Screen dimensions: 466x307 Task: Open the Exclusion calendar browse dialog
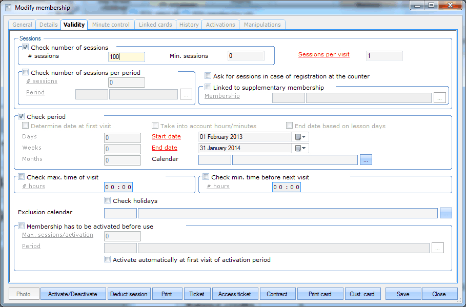click(x=445, y=213)
